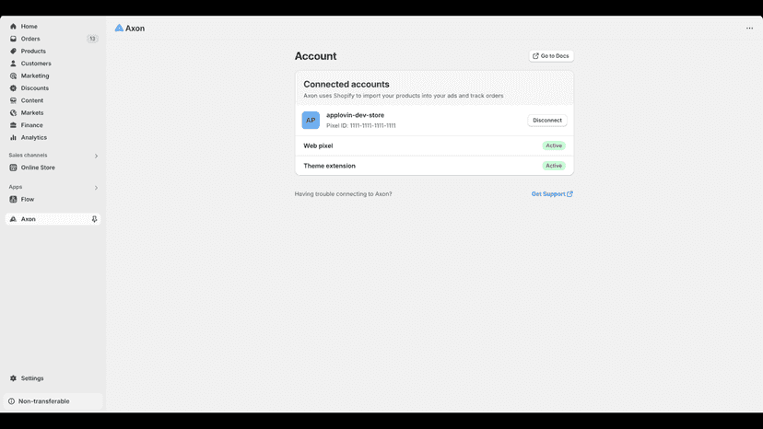Screen dimensions: 763x429
Task: Click the Apps section label
Action: 16,187
